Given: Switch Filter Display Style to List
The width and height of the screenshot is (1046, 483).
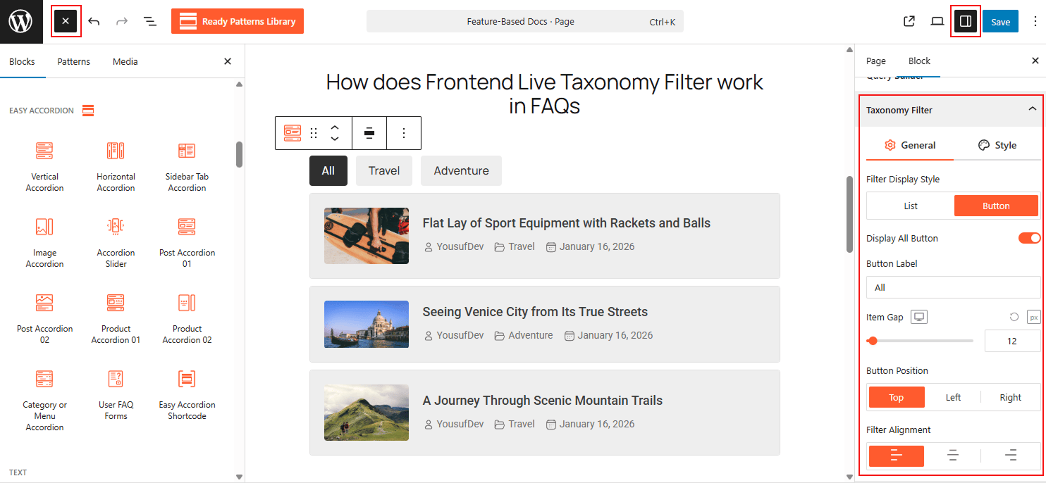Looking at the screenshot, I should tap(909, 205).
